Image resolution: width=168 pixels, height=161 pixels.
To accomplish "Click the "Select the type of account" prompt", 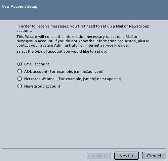I will pyautogui.click(x=61, y=51).
